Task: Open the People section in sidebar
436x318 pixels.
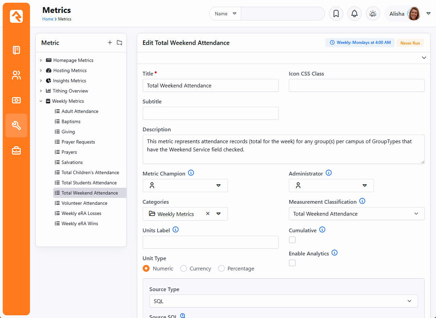Action: (x=16, y=75)
